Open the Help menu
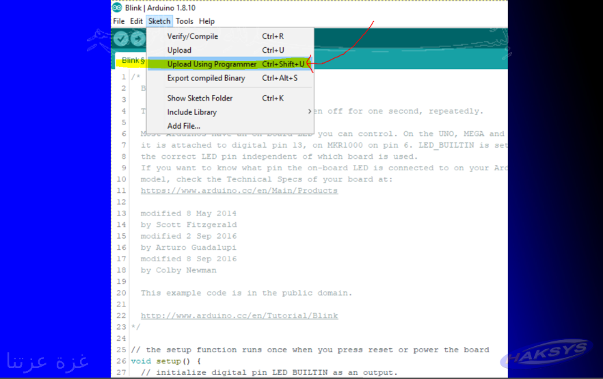The height and width of the screenshot is (379, 603). 206,21
